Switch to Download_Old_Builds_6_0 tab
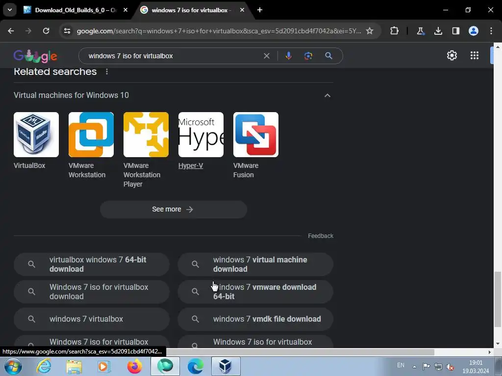502x376 pixels. point(71,10)
